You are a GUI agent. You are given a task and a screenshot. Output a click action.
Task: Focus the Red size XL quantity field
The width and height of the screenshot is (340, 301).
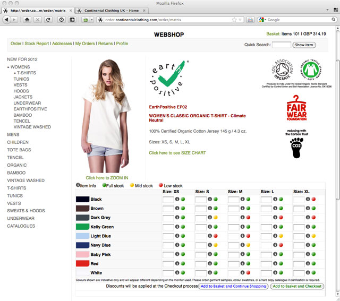299,264
